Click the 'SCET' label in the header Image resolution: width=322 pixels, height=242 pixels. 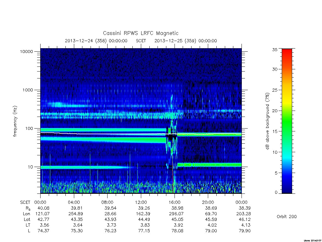point(141,41)
